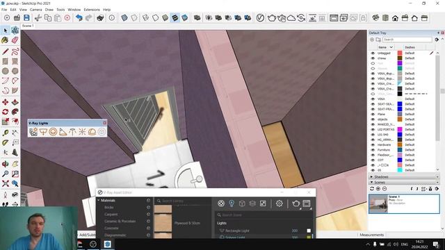Choose the Tape Measure tool

(x=6, y=133)
